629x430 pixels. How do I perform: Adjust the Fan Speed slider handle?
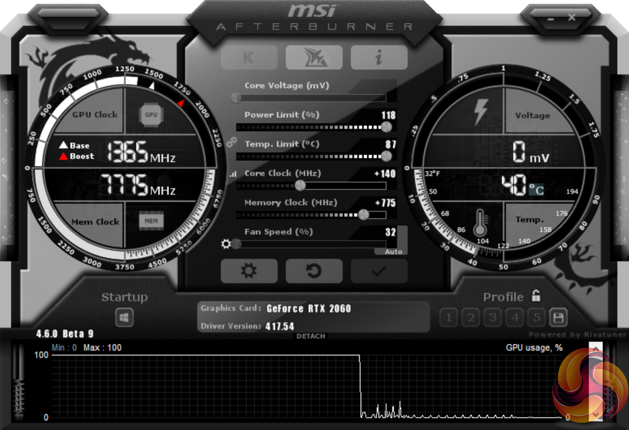(x=237, y=244)
